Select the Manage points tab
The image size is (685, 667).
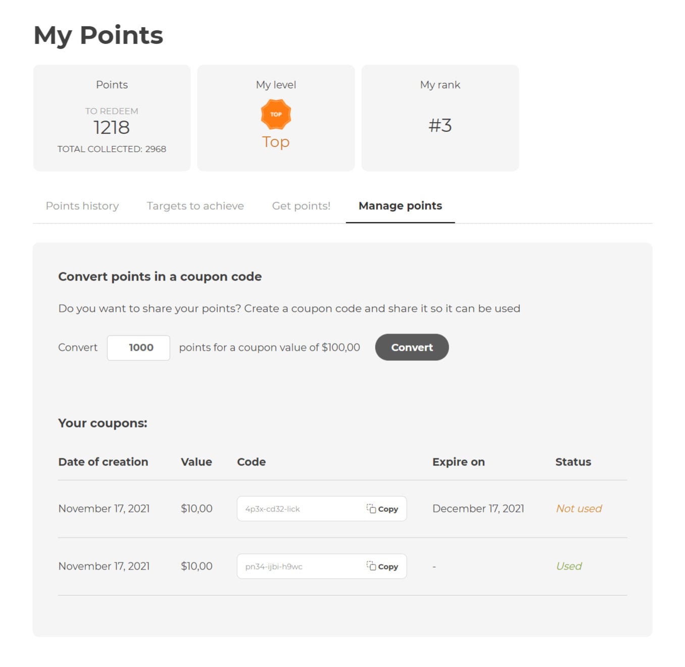pyautogui.click(x=400, y=206)
